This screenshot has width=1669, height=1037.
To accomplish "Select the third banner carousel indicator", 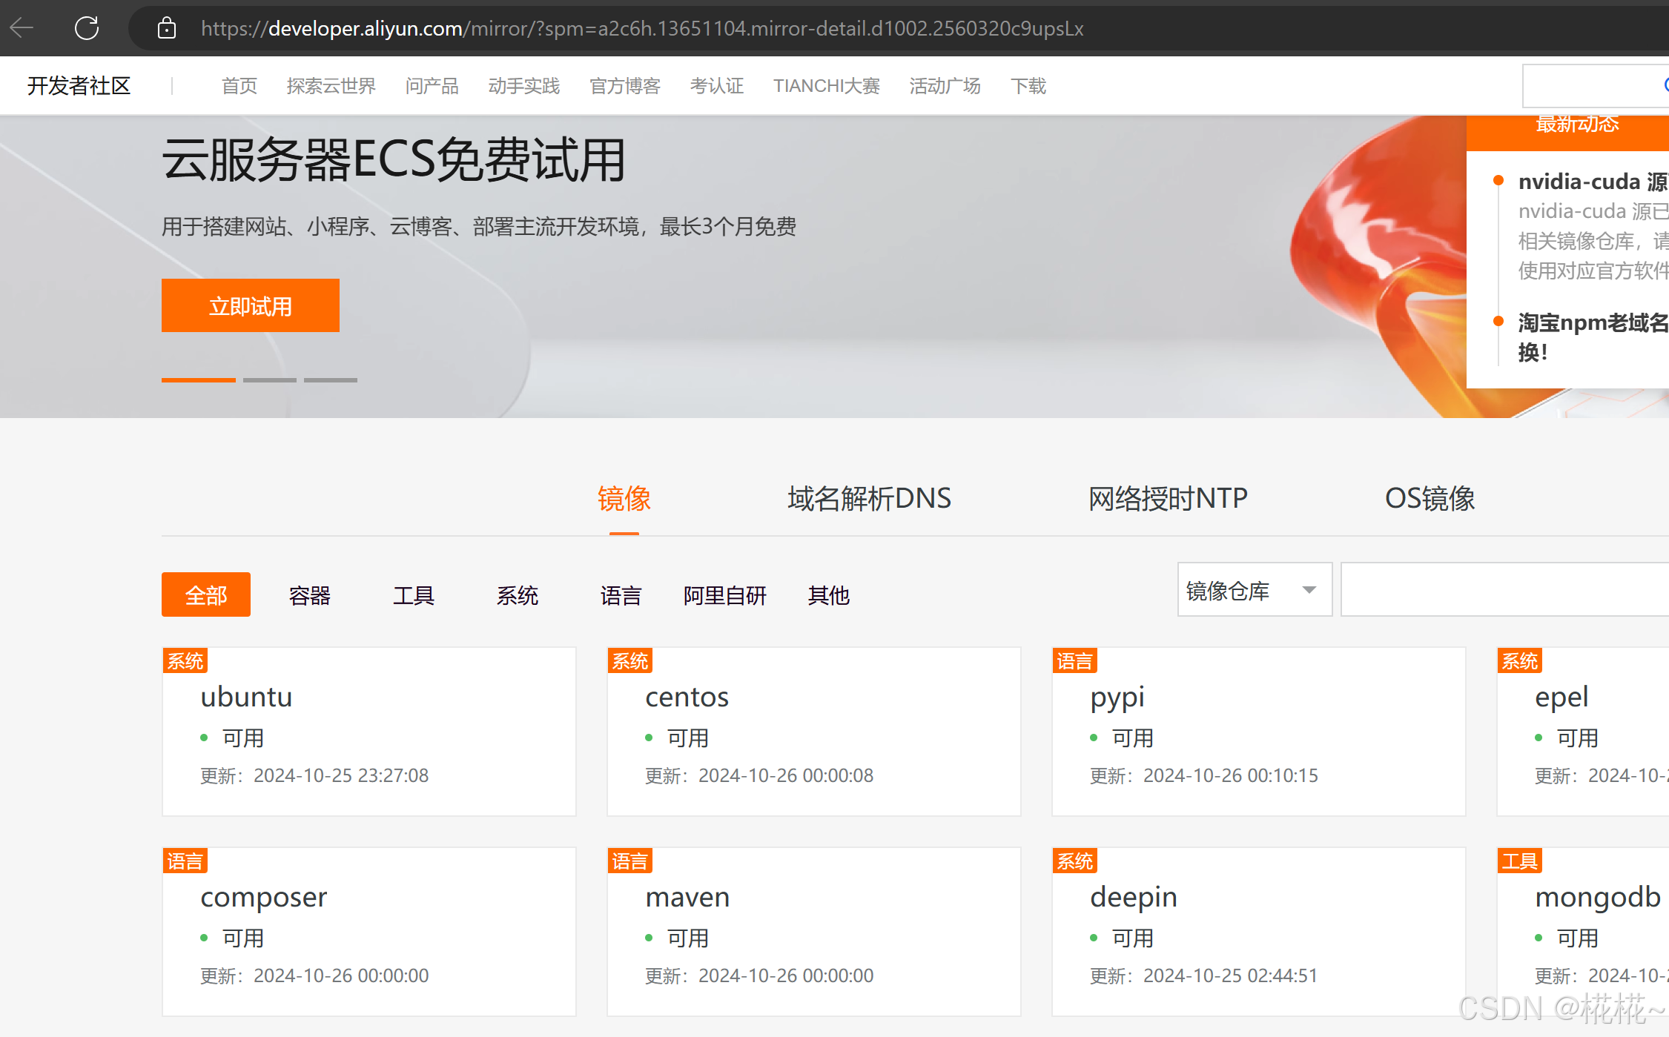I will (331, 380).
